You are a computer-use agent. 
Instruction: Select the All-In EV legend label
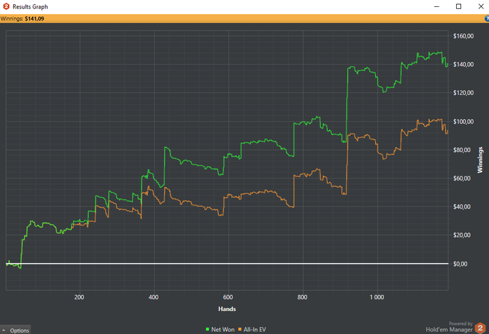(x=254, y=329)
